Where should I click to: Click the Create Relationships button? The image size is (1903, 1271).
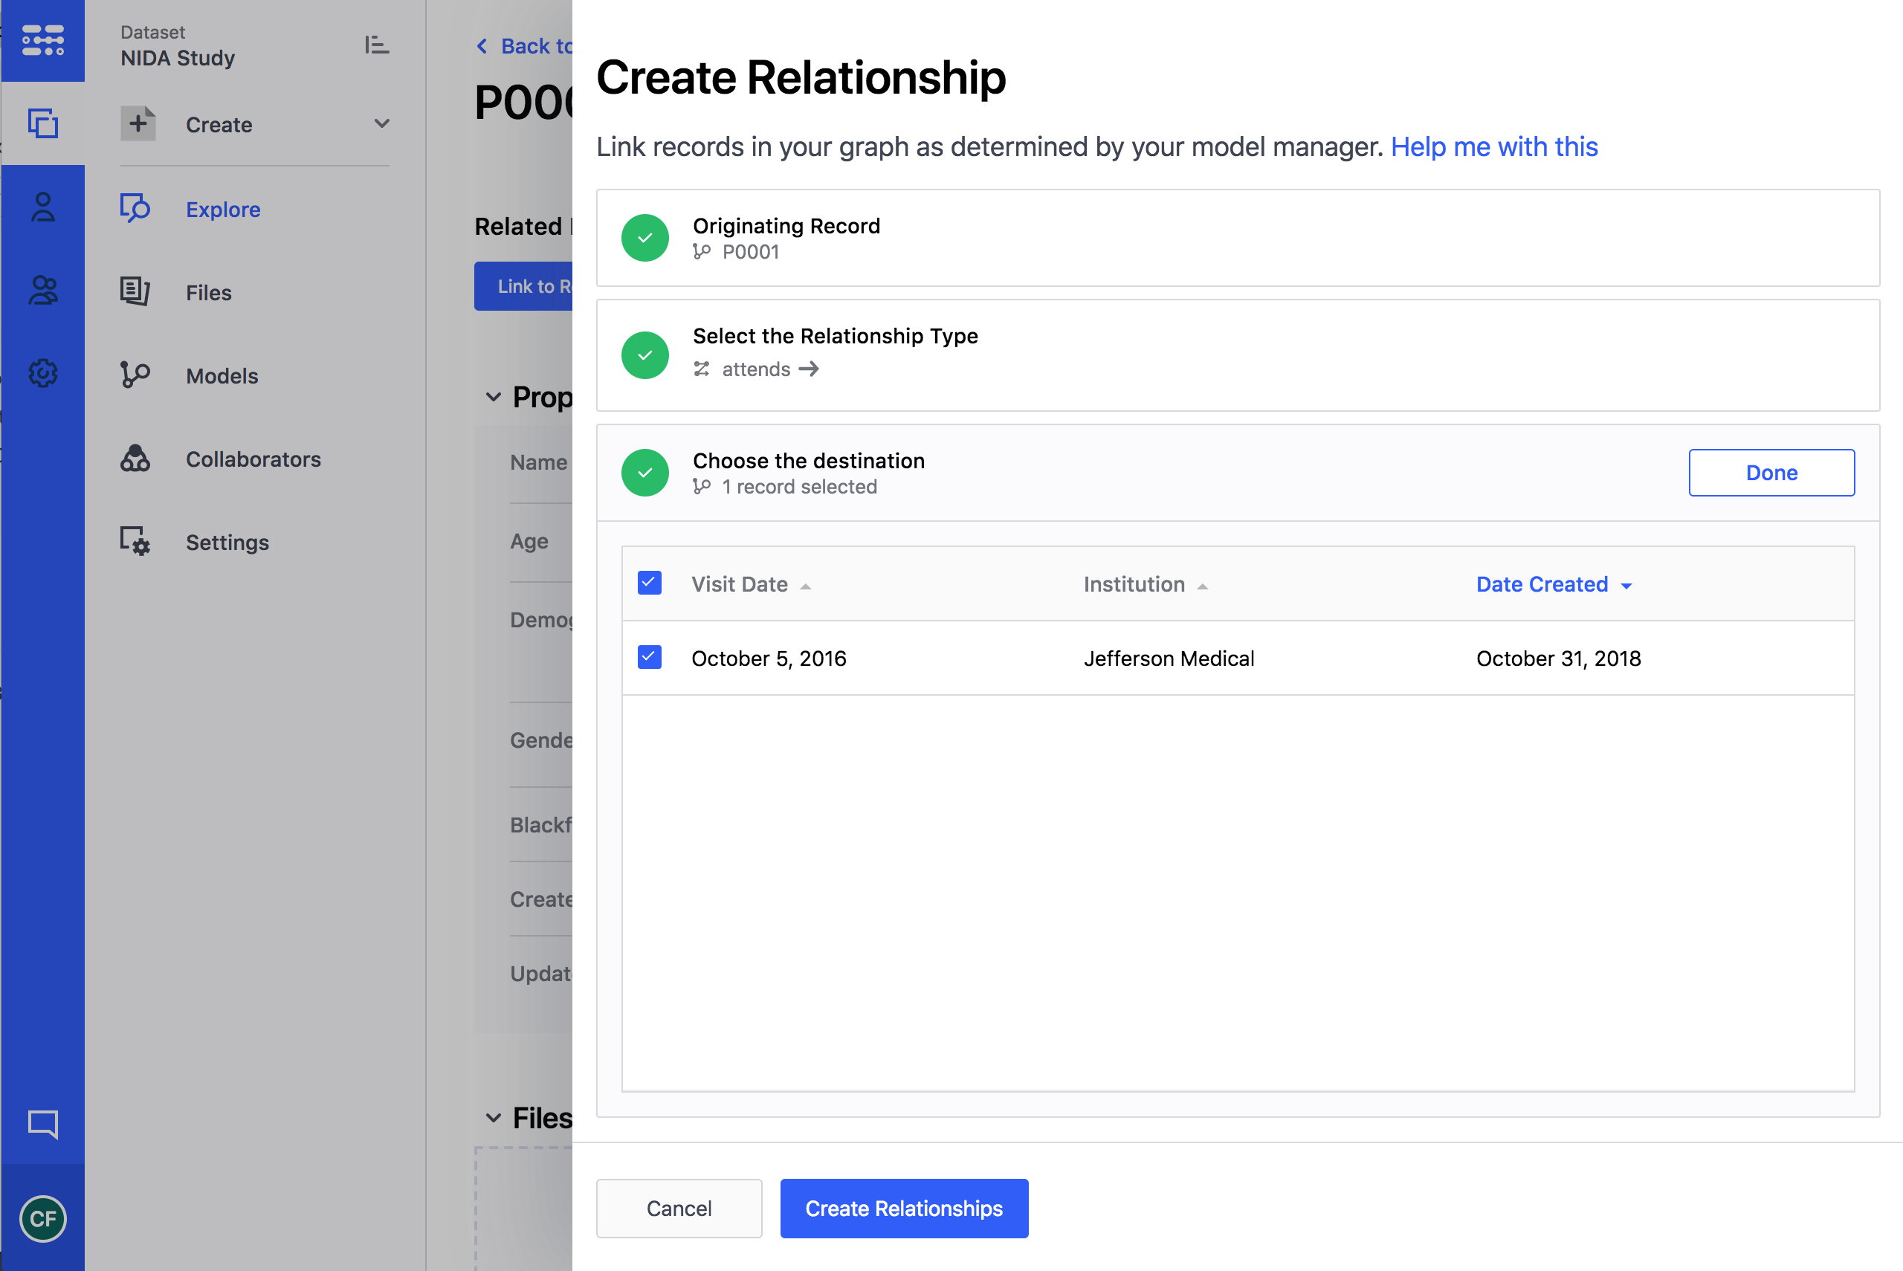tap(904, 1208)
